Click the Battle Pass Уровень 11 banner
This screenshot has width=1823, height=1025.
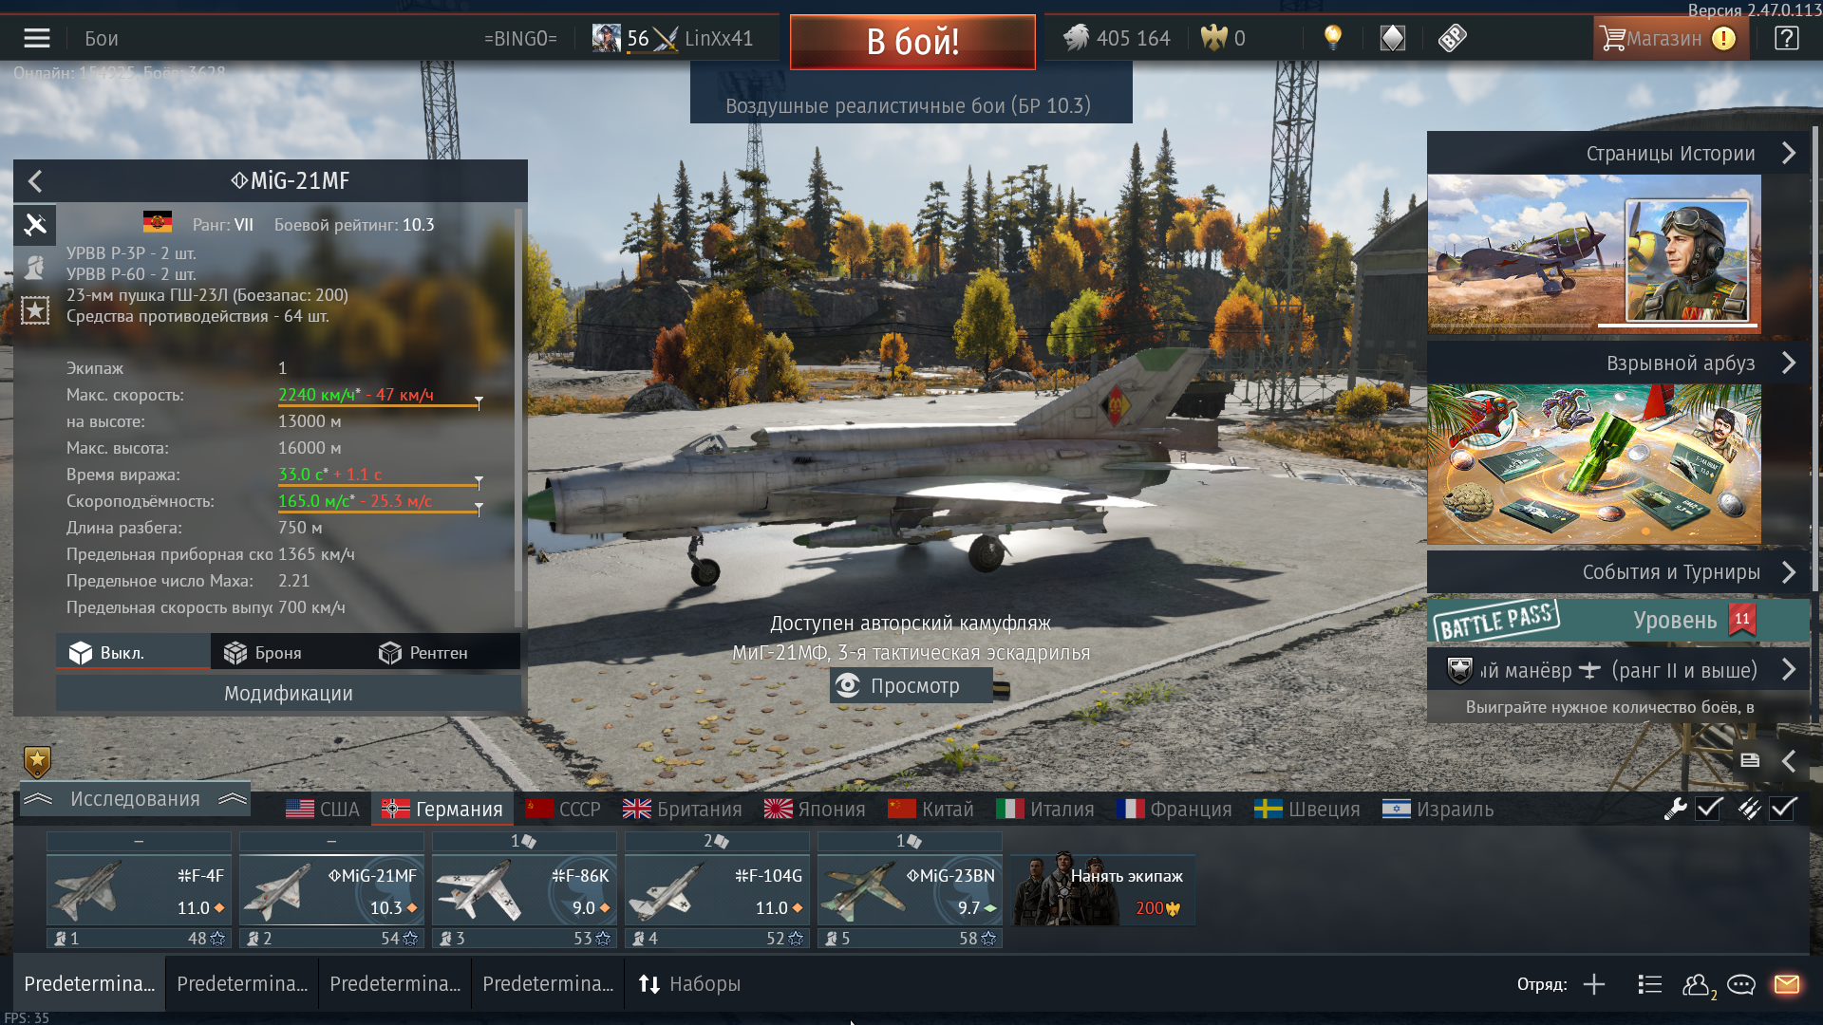(x=1618, y=621)
